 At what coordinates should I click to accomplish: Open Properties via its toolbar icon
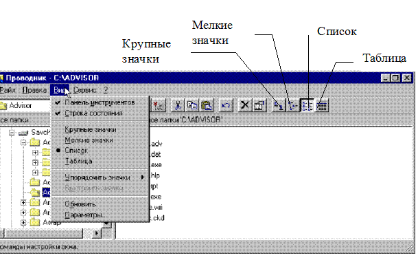point(259,105)
